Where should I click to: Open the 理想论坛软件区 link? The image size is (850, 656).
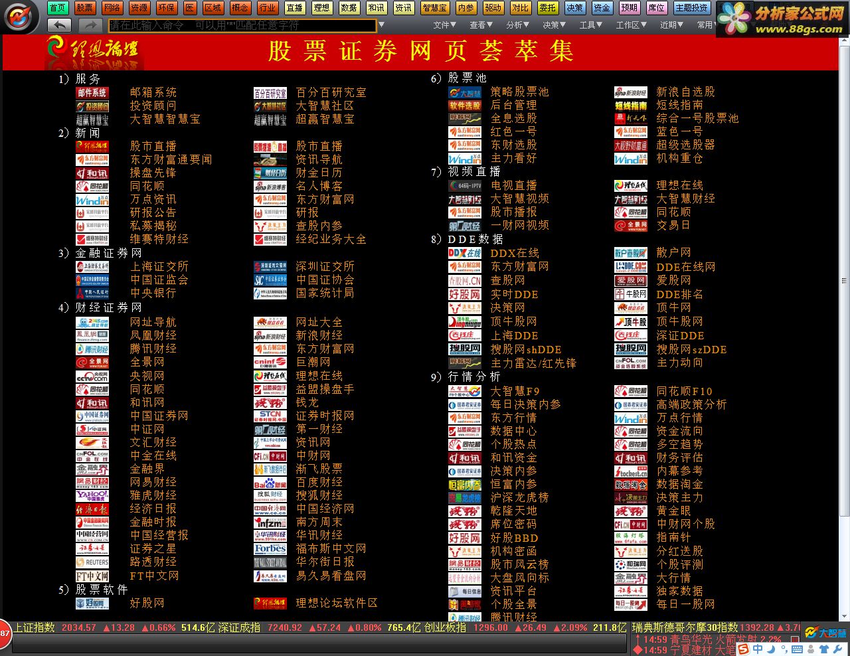(336, 604)
